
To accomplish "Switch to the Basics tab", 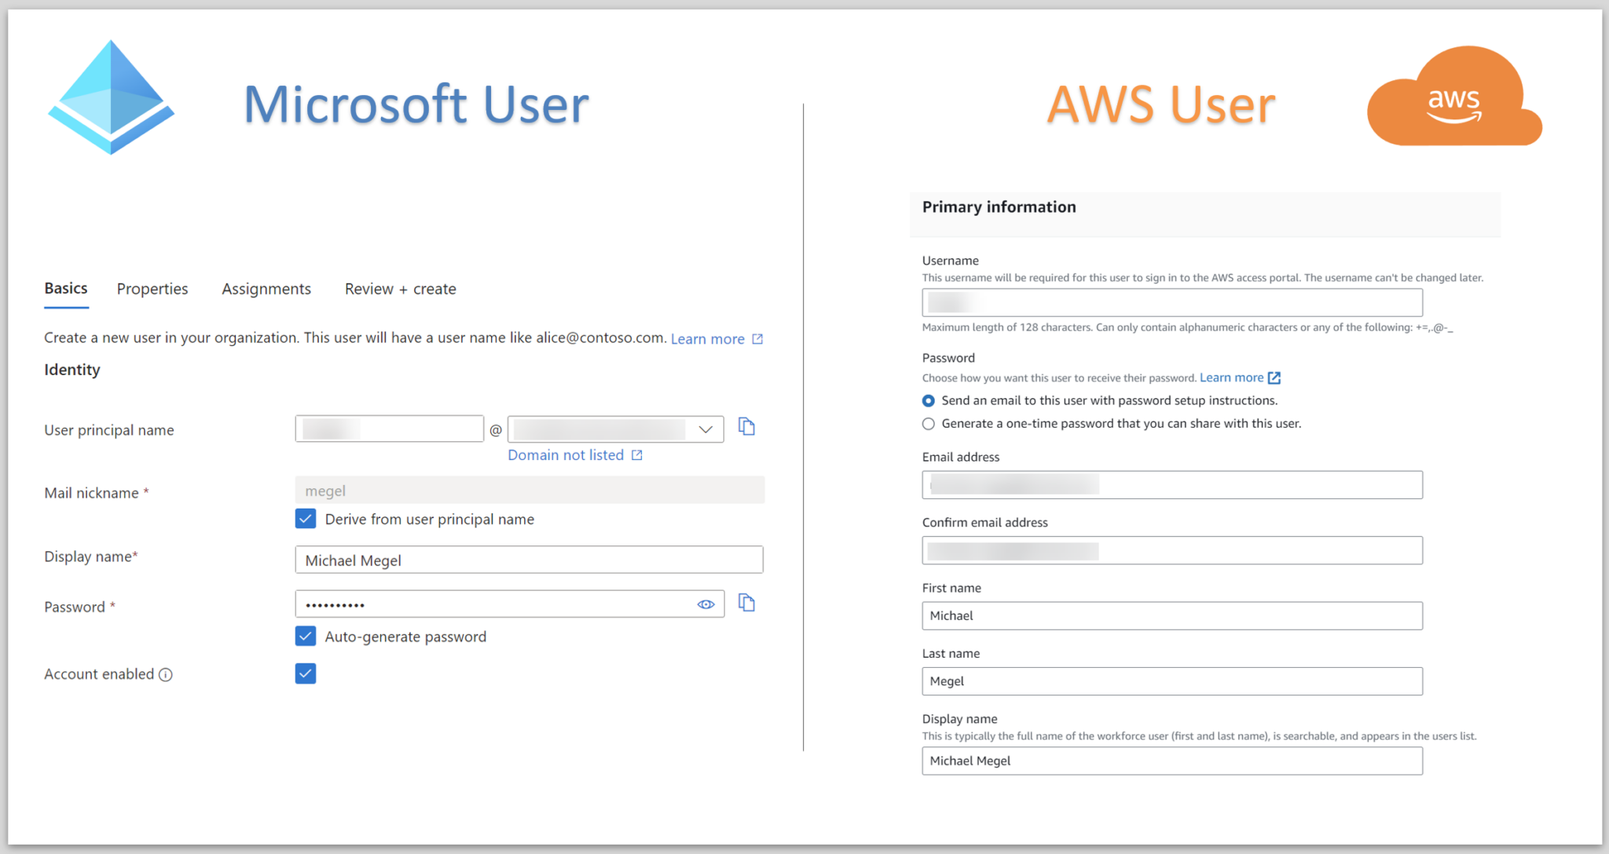I will [66, 289].
